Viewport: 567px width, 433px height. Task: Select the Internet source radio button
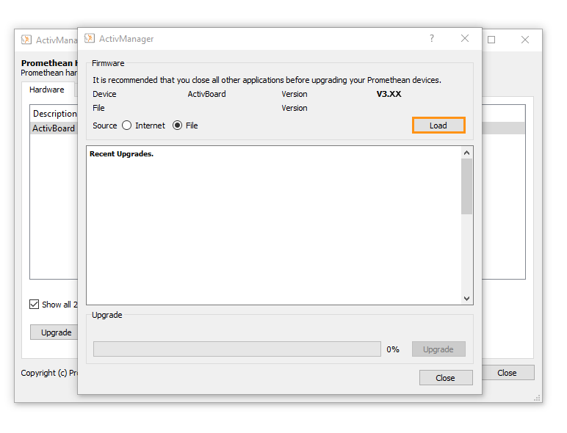coord(127,125)
